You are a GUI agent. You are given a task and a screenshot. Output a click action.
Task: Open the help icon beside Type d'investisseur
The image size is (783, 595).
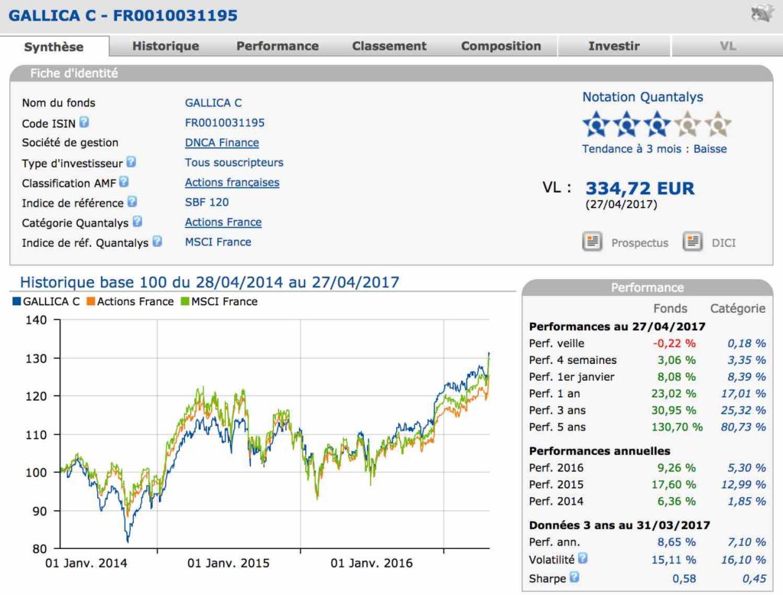pos(131,162)
